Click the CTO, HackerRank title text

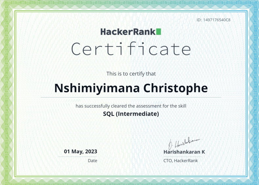coord(181,161)
